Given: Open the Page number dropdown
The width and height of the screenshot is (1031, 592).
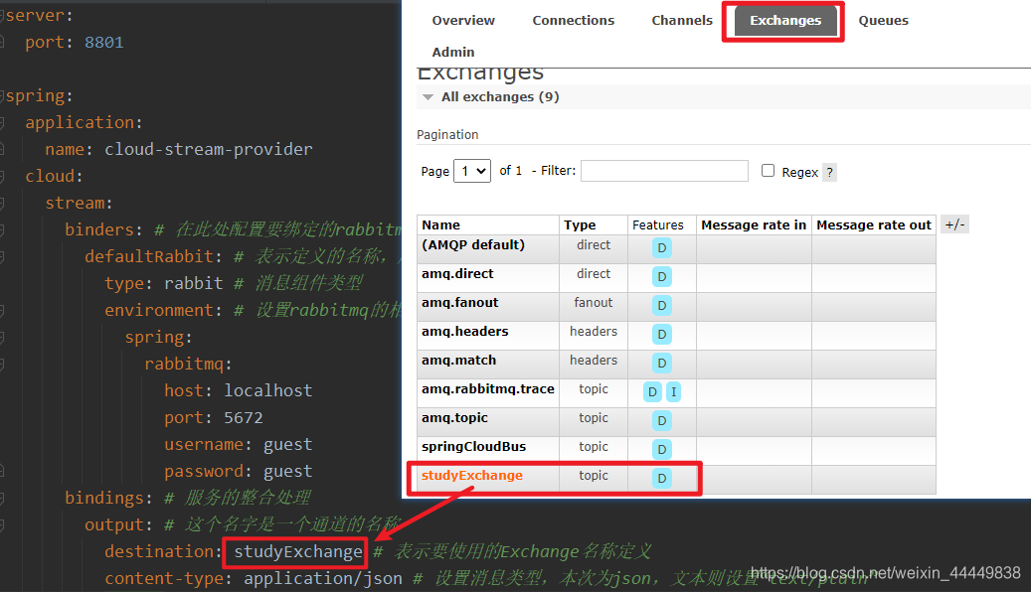Looking at the screenshot, I should (x=472, y=171).
